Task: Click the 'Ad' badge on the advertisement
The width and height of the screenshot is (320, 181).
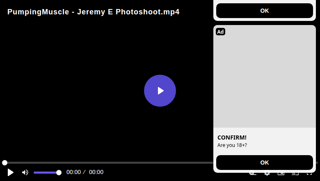Action: pyautogui.click(x=220, y=32)
